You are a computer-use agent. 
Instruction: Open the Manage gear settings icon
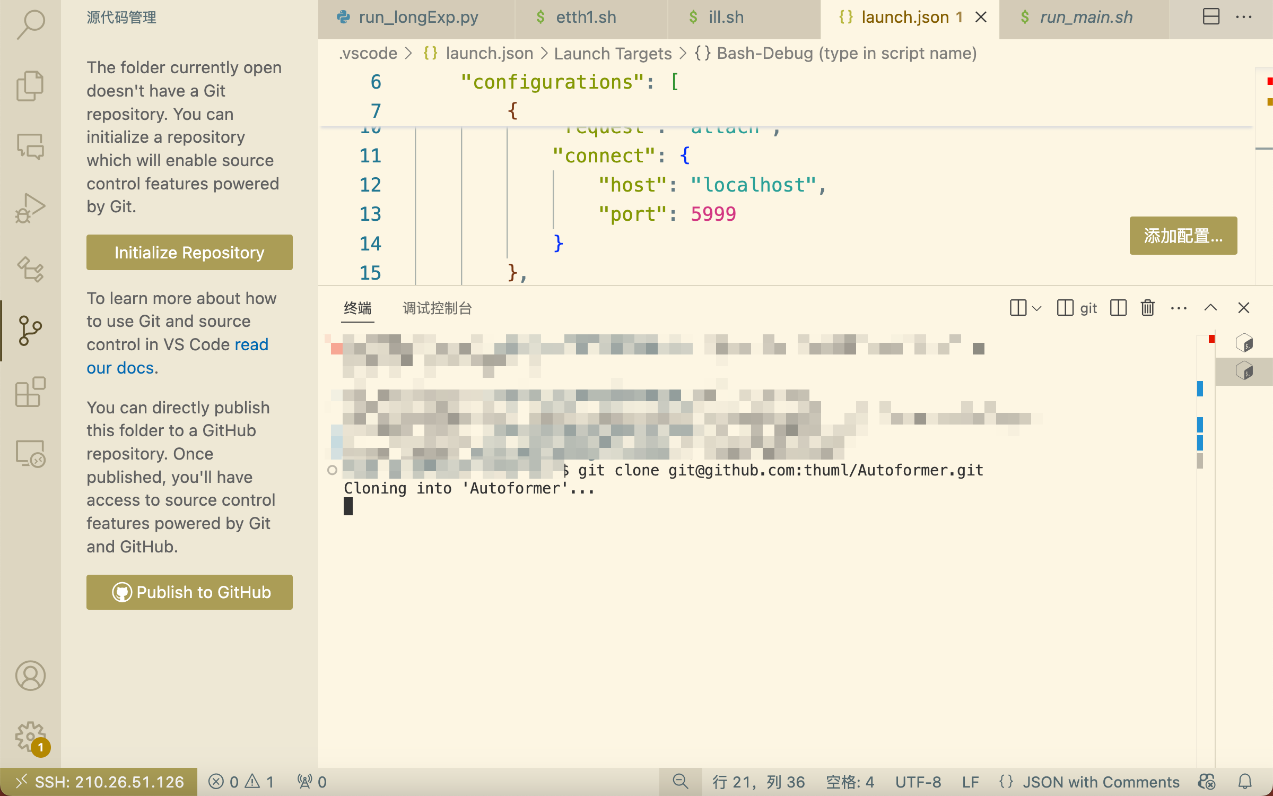pyautogui.click(x=30, y=737)
